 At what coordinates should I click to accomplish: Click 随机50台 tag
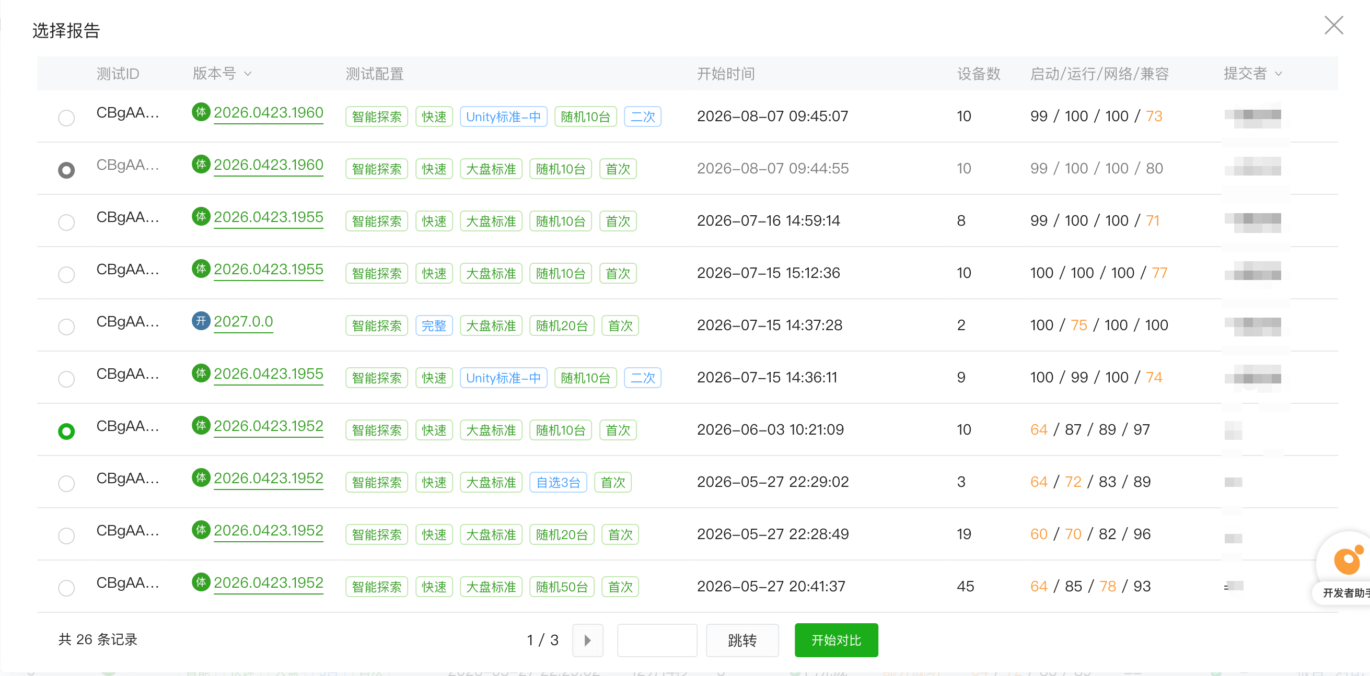point(562,587)
